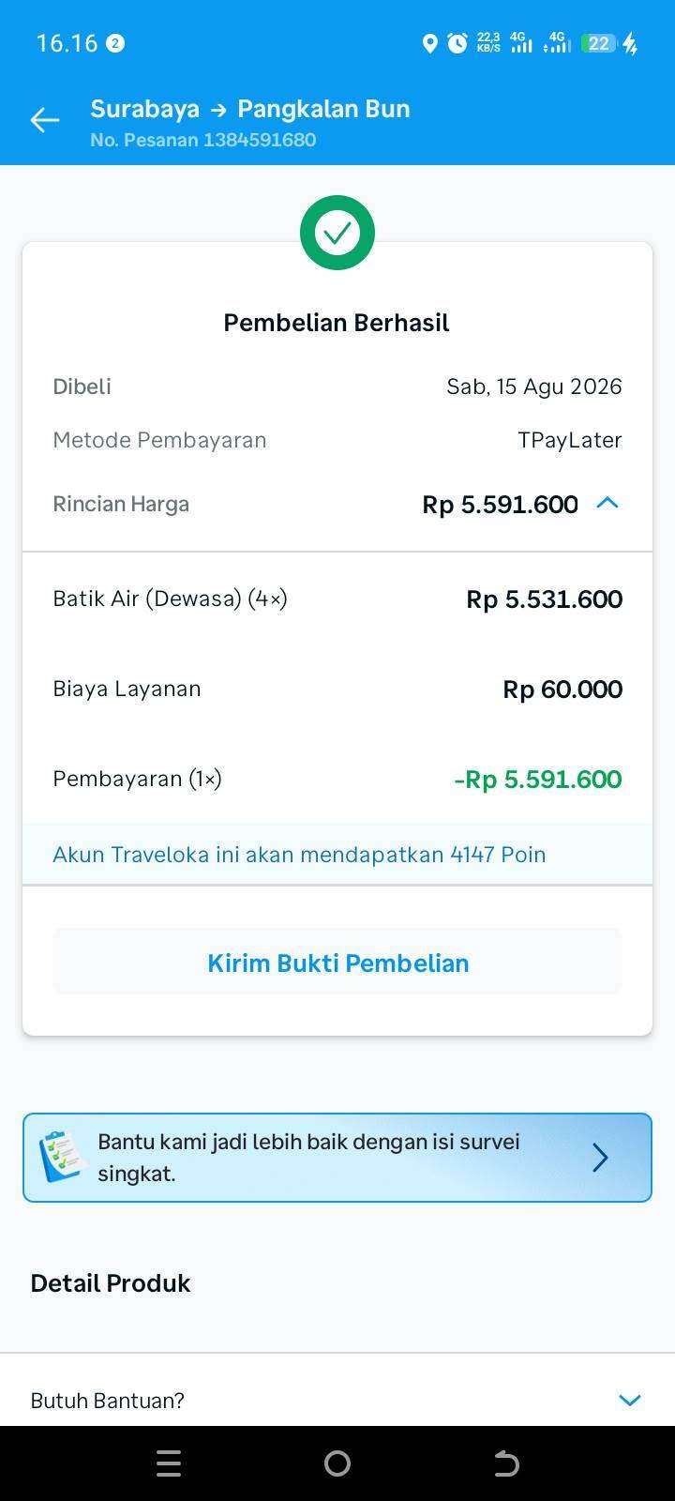Tap the Android home navigation button
Viewport: 675px width, 1501px height.
[x=337, y=1463]
